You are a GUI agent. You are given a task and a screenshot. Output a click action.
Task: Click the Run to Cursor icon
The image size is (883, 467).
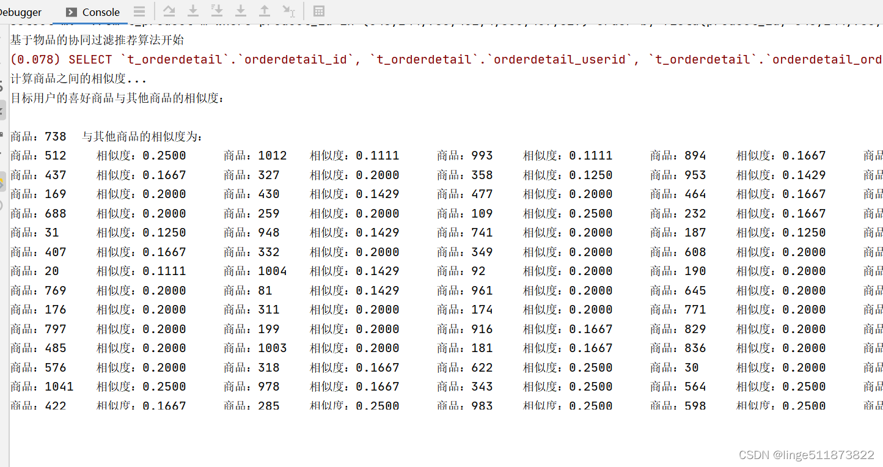coord(289,11)
